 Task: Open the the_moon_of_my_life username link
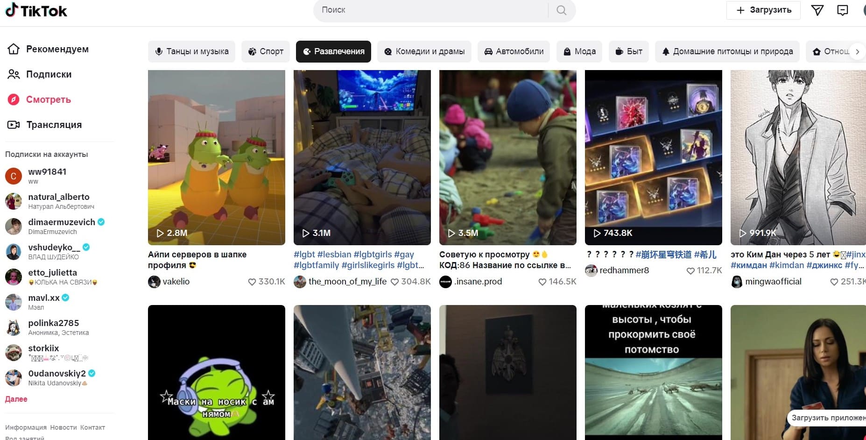click(x=347, y=282)
